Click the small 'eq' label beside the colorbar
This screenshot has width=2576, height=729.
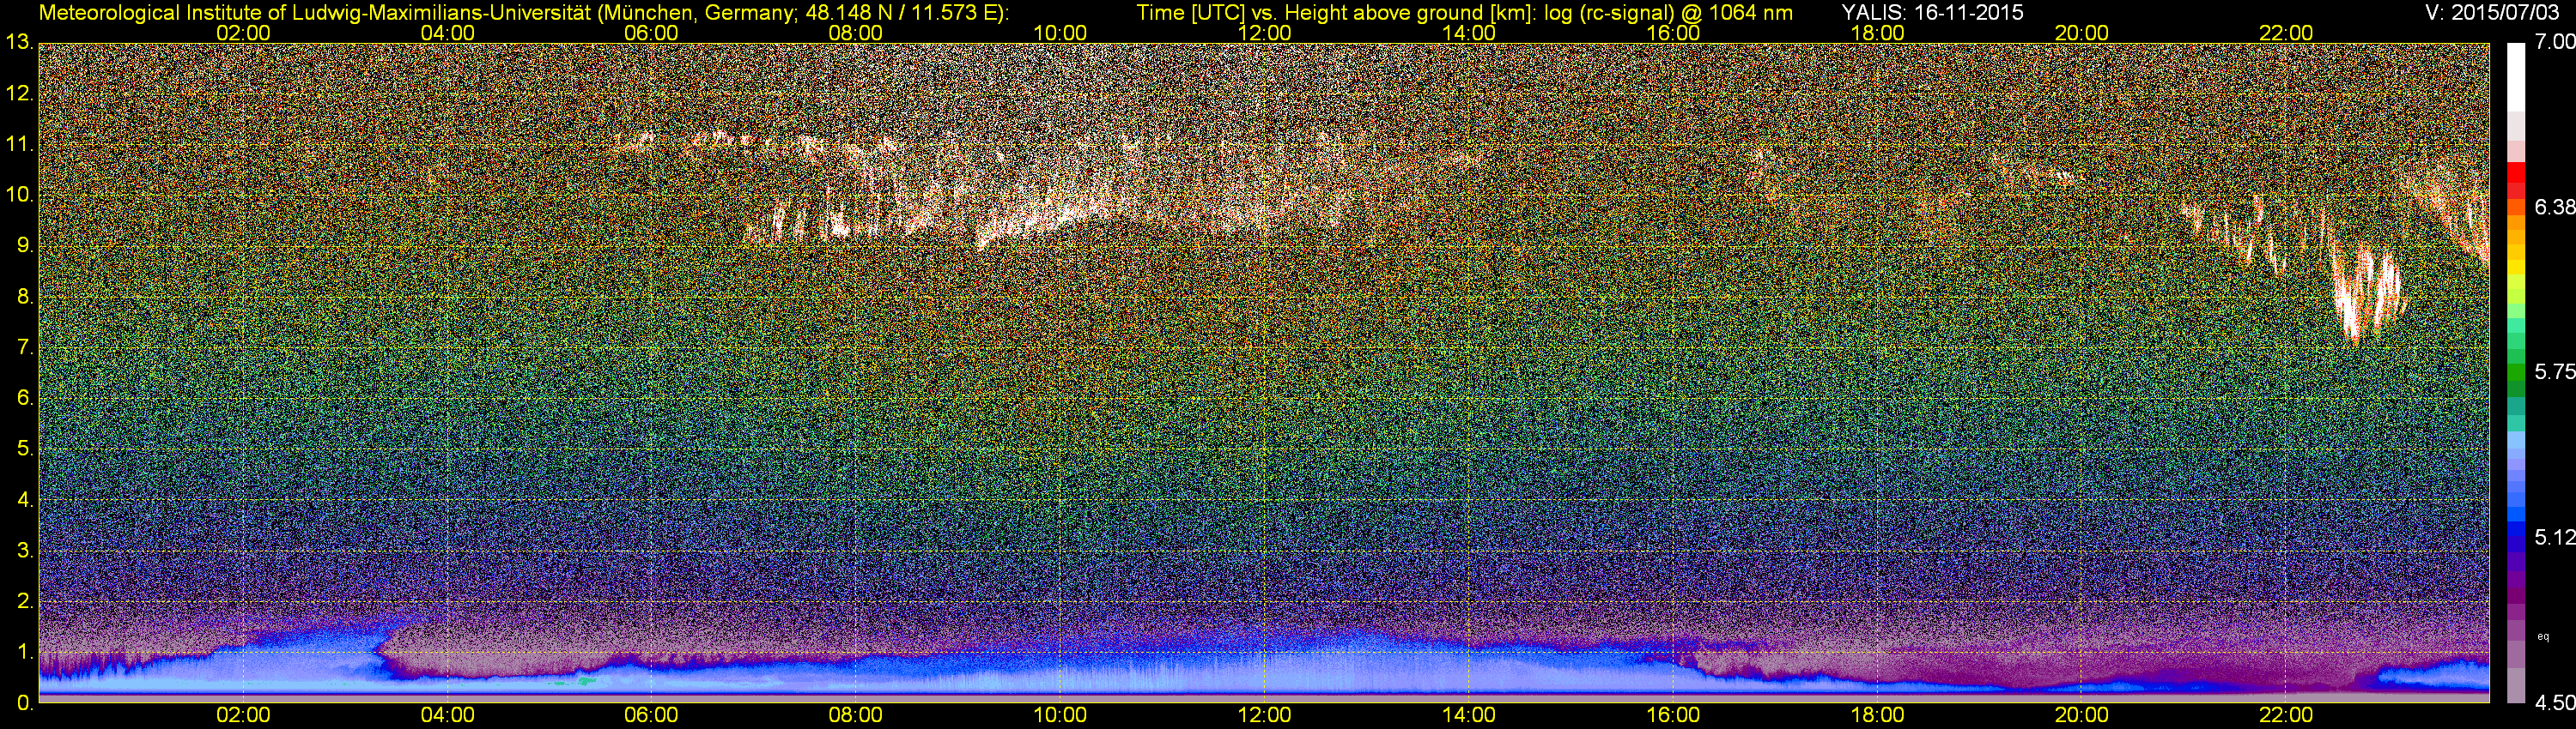tap(2543, 636)
